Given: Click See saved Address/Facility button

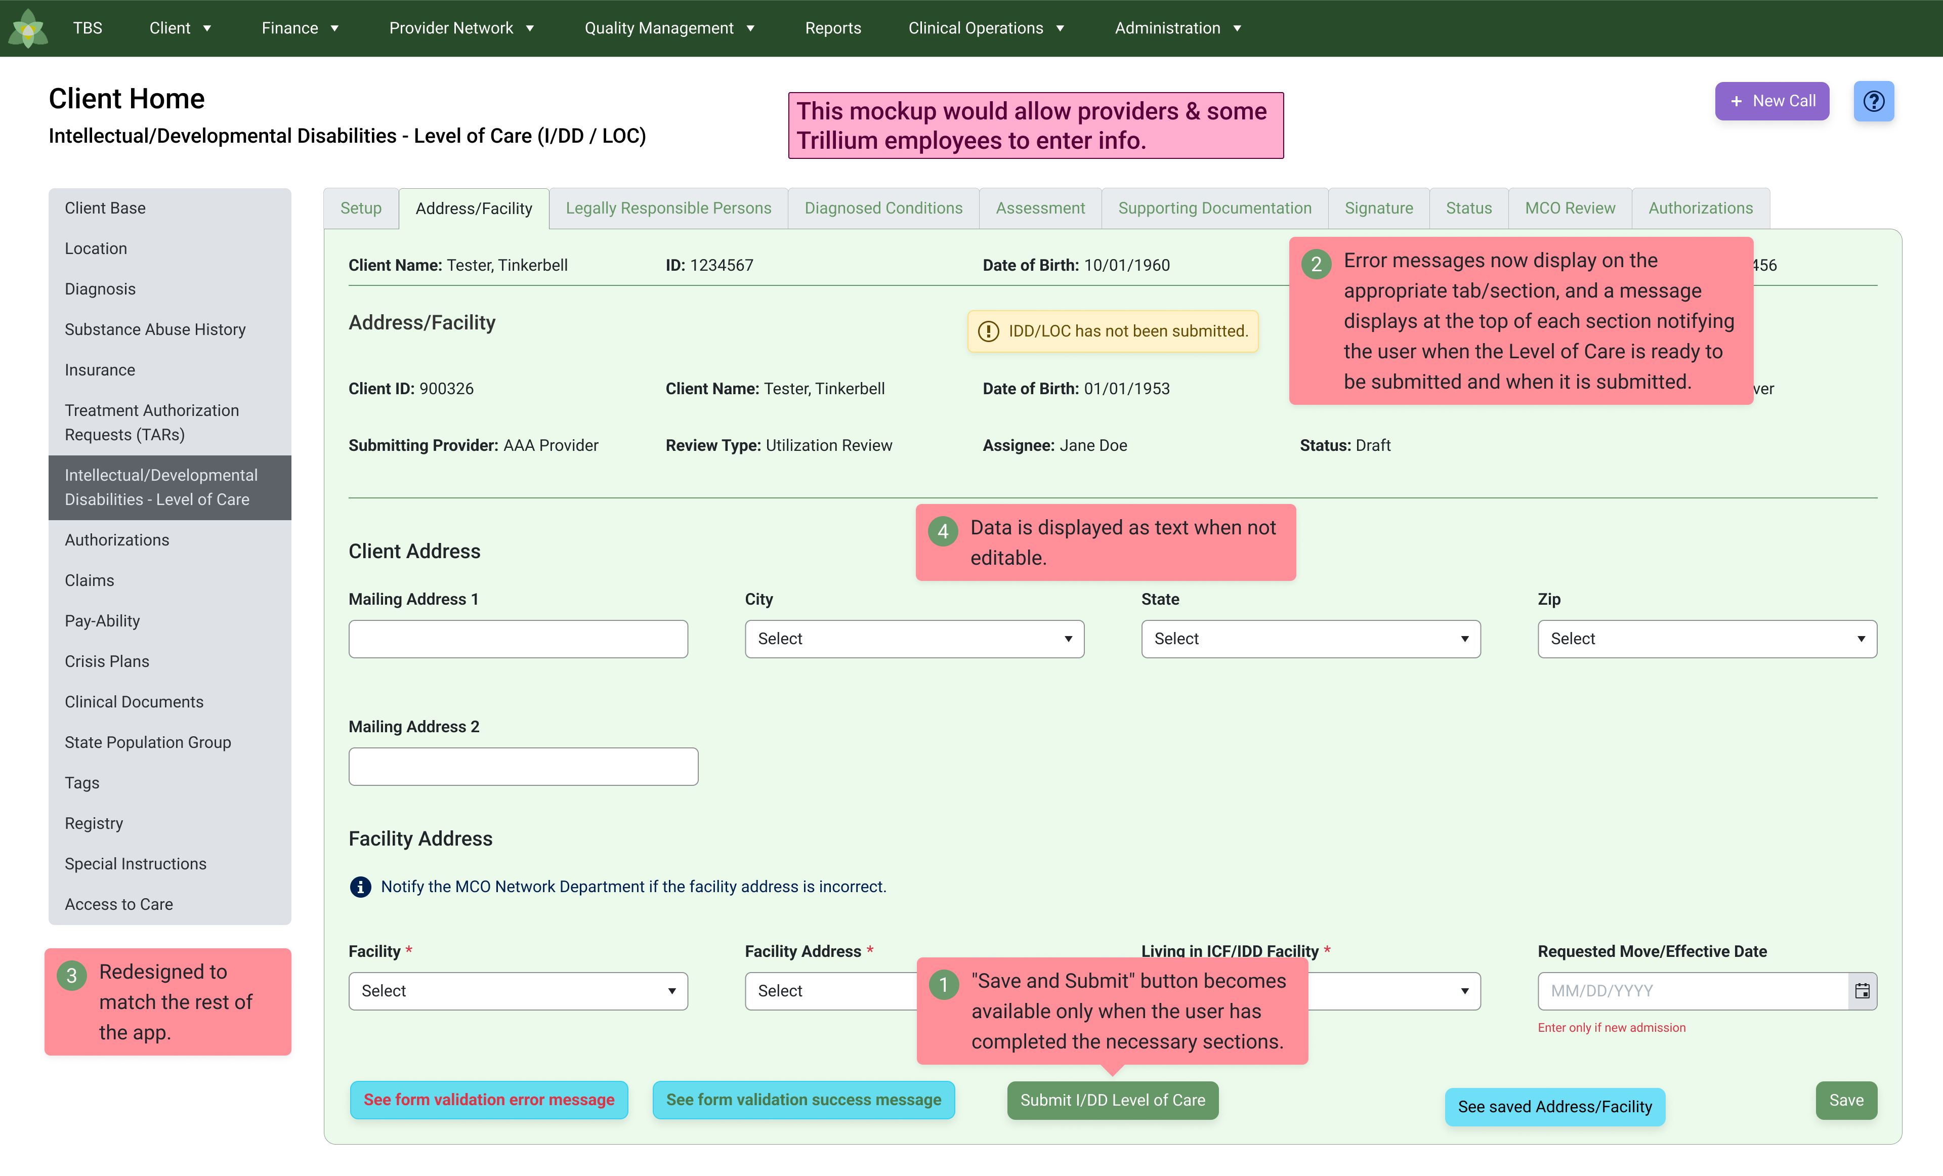Looking at the screenshot, I should point(1554,1107).
